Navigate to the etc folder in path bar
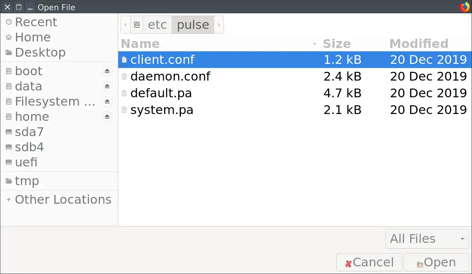 pos(157,25)
